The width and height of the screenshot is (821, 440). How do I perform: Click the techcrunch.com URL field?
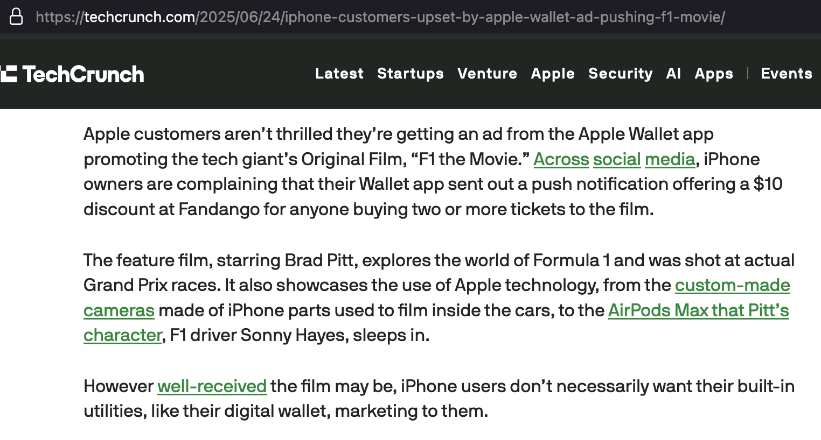(x=380, y=17)
